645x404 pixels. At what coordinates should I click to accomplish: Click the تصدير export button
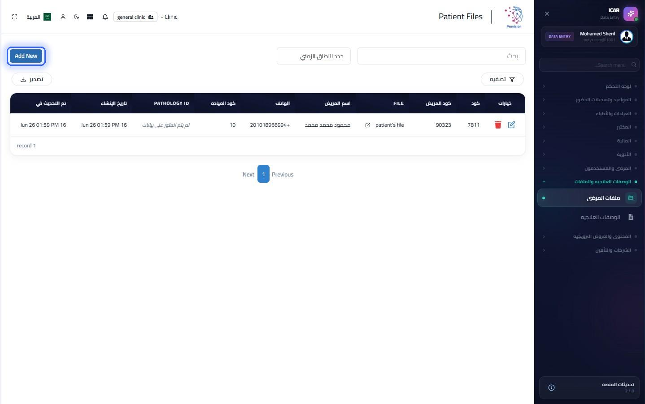(x=32, y=79)
